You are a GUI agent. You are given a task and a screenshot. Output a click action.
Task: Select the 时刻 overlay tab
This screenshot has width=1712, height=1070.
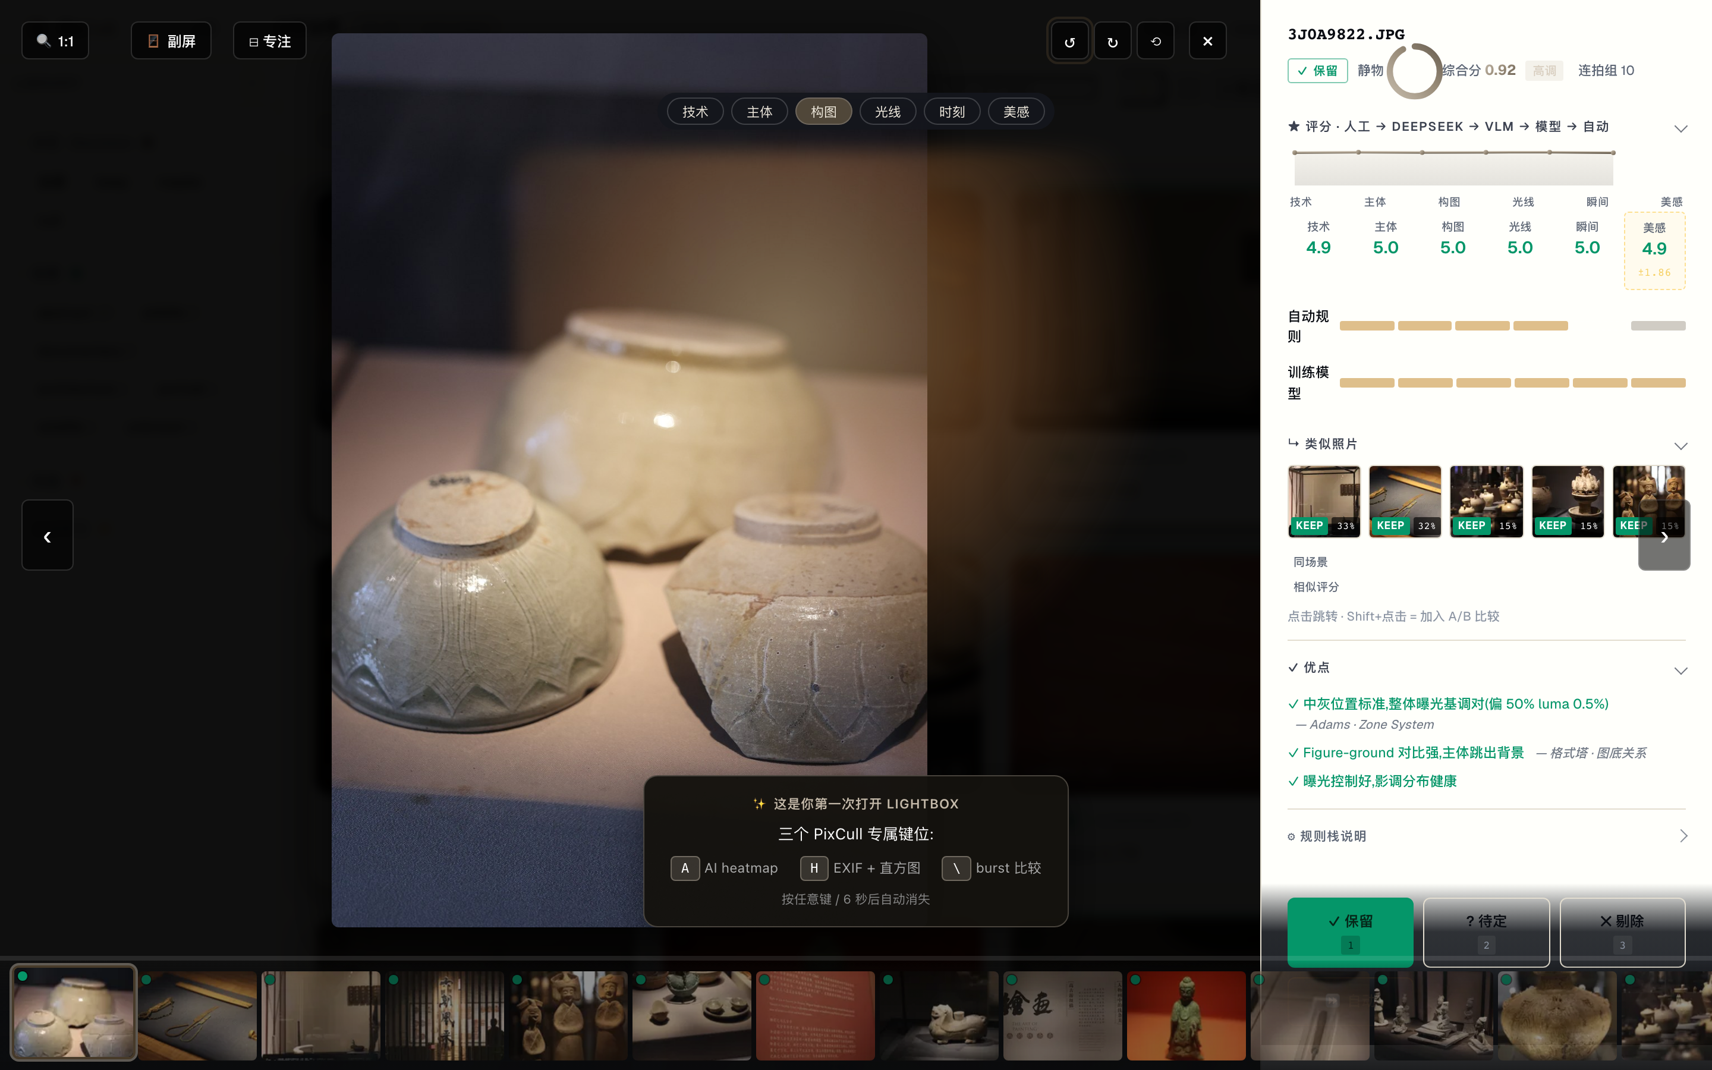click(952, 112)
